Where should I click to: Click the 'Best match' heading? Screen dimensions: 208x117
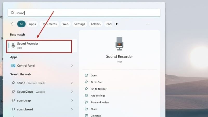pos(17,35)
